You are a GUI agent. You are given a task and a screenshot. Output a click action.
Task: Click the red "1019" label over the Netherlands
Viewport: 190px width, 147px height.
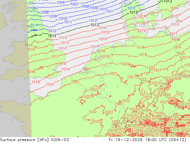tap(105, 56)
